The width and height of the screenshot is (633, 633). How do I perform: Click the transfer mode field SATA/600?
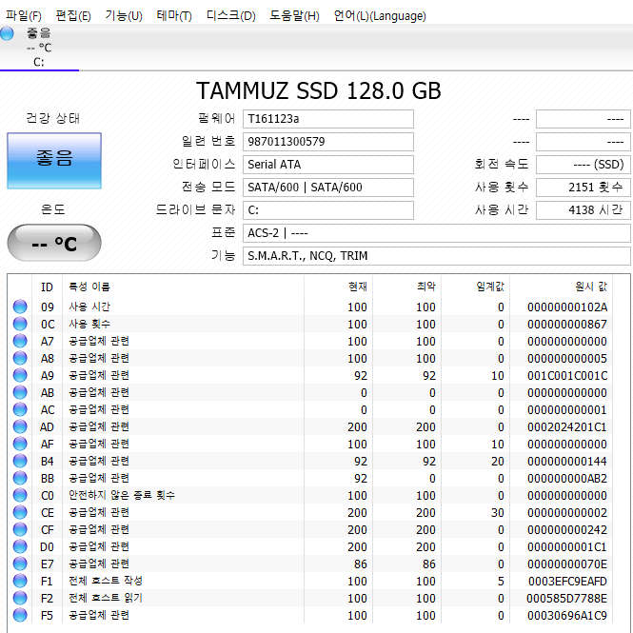tap(328, 188)
